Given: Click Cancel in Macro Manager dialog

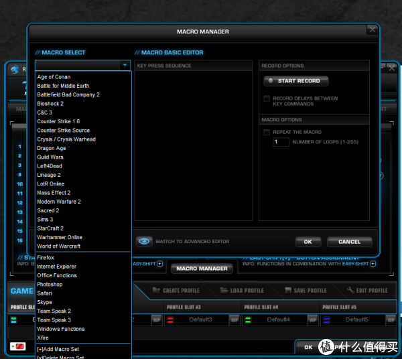Looking at the screenshot, I should pos(349,242).
